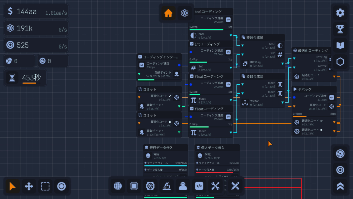This screenshot has height=199, width=353.
Task: Click the double chevron up button
Action: 340,186
